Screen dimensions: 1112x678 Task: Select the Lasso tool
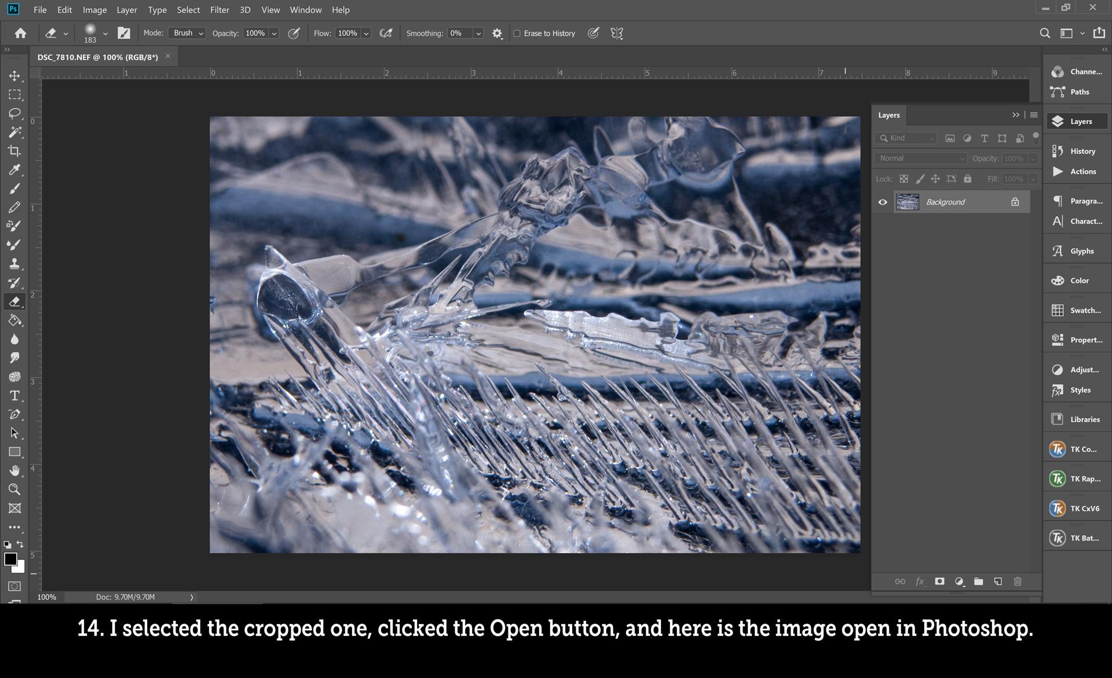click(x=15, y=113)
